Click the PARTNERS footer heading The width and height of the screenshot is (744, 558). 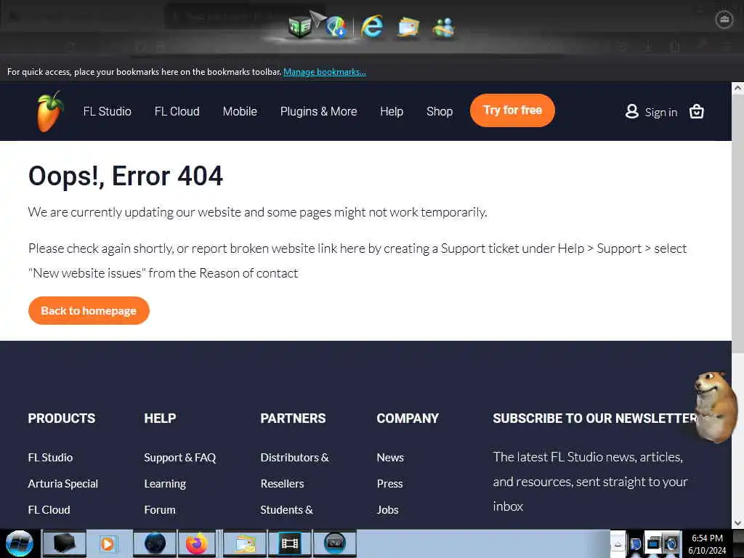(x=294, y=418)
